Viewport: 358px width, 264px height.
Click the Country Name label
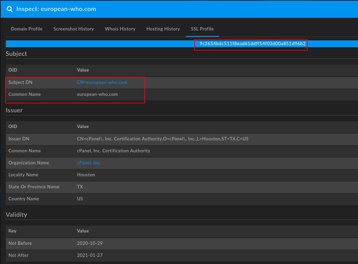click(x=24, y=199)
